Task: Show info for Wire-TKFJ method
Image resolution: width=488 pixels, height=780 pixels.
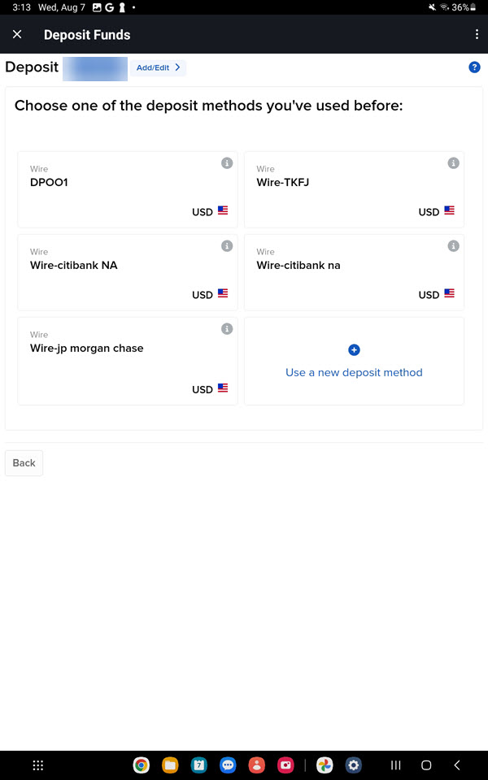Action: (x=453, y=163)
